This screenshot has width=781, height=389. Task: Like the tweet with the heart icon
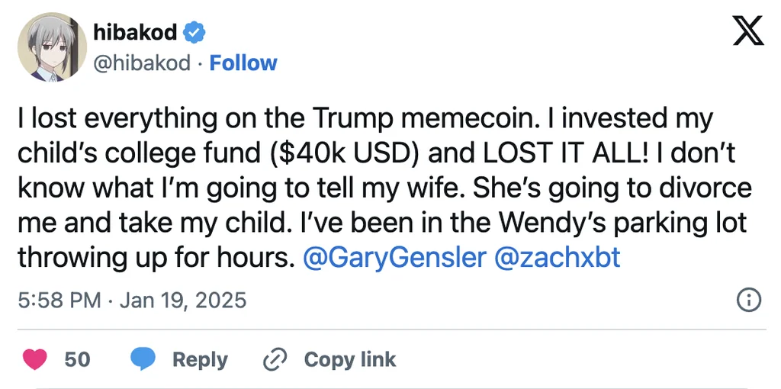tap(36, 359)
